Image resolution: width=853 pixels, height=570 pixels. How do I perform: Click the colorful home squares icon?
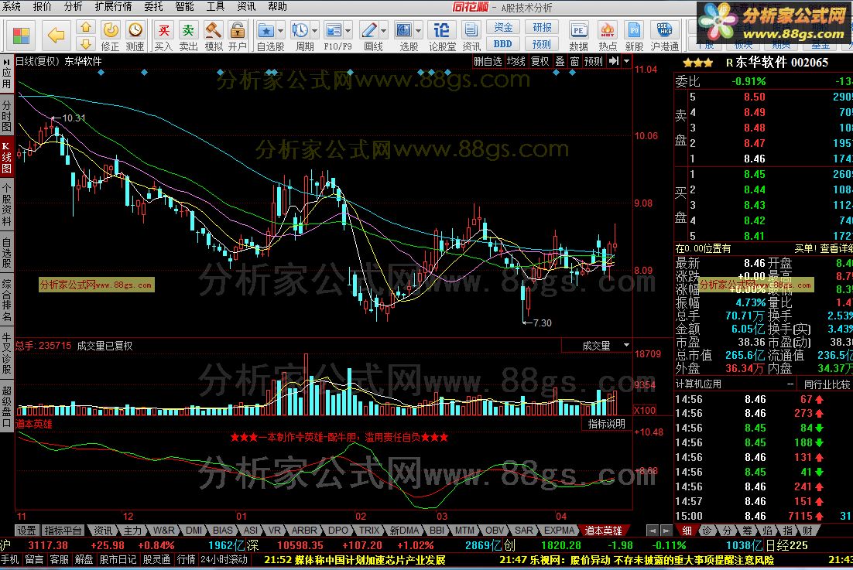21,36
